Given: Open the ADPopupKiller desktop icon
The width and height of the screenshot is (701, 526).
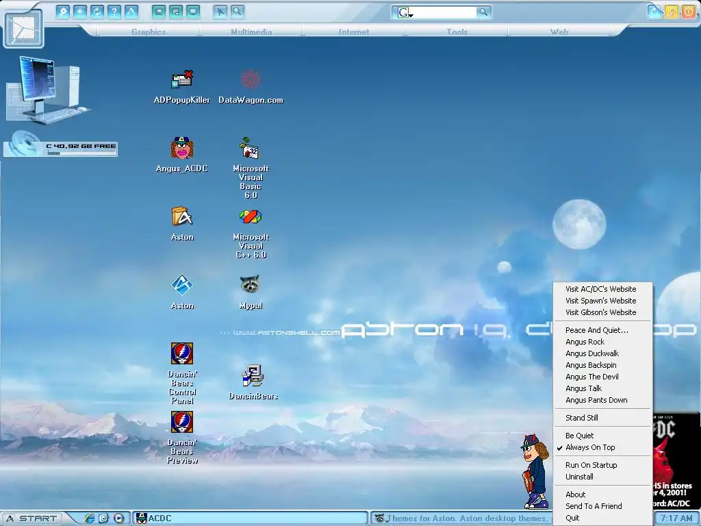Looking at the screenshot, I should coord(181,87).
